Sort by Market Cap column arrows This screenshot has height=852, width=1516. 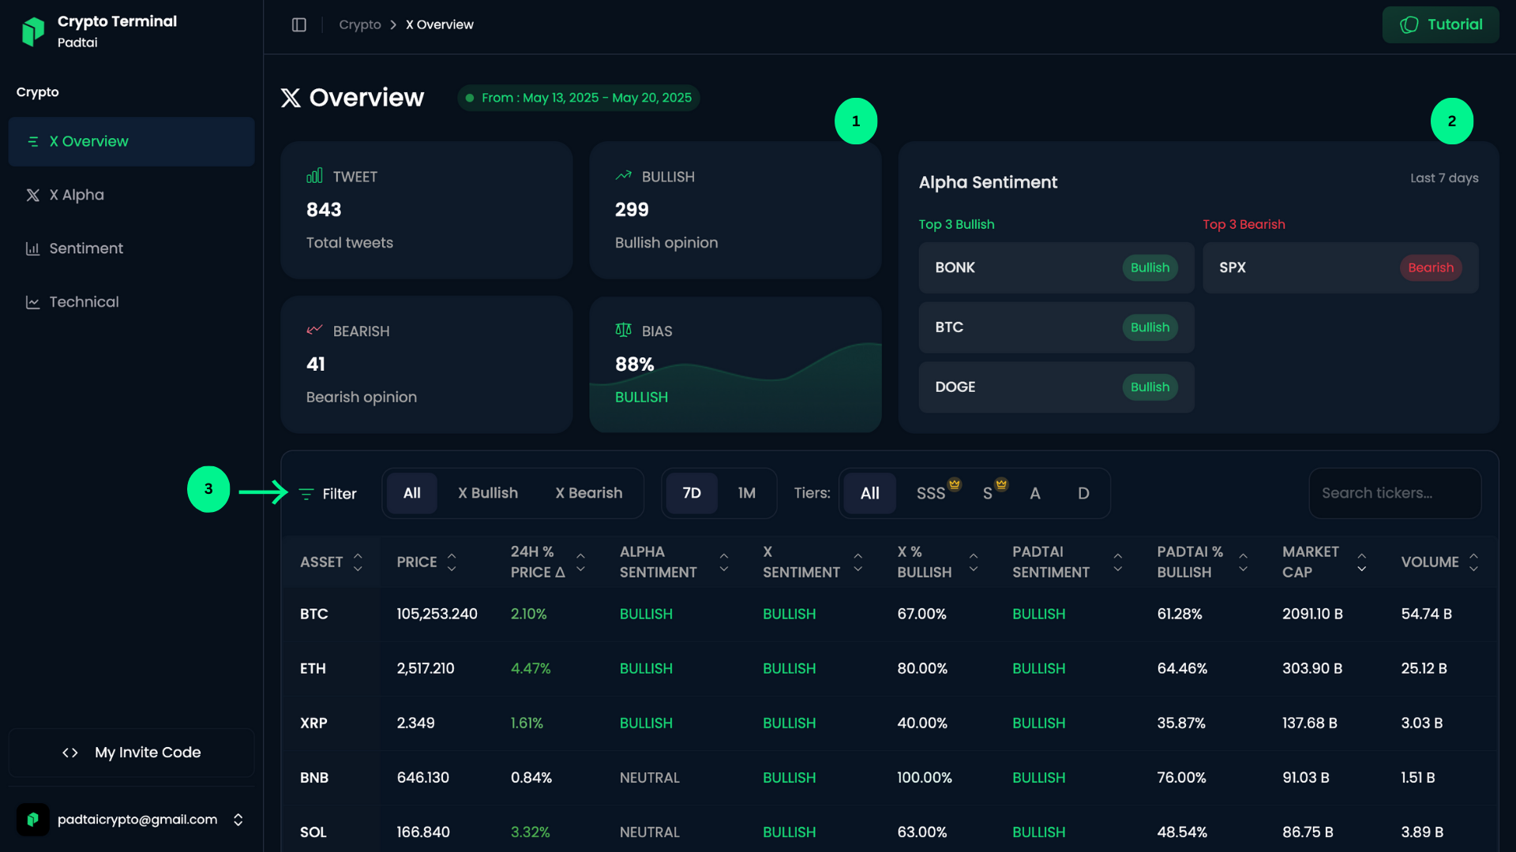point(1361,562)
